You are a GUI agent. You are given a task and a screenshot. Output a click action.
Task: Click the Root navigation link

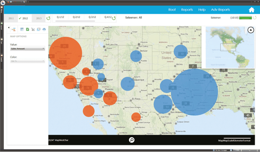pos(172,10)
